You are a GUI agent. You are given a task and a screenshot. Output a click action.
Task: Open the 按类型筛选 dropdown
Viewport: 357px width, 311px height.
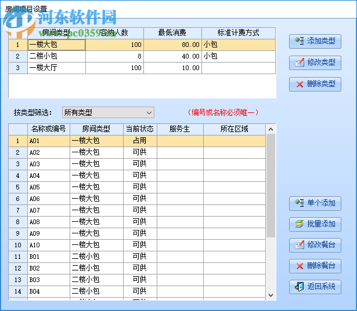[x=108, y=112]
